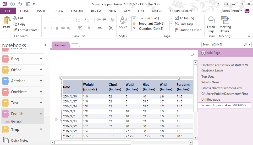Click Find Tags

click(x=184, y=24)
